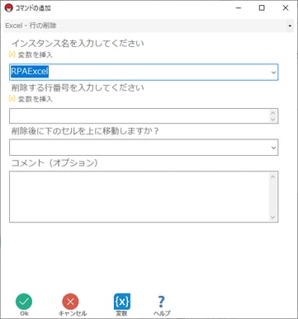Click the green Ok checkmark icon
This screenshot has height=319, width=298.
click(24, 302)
